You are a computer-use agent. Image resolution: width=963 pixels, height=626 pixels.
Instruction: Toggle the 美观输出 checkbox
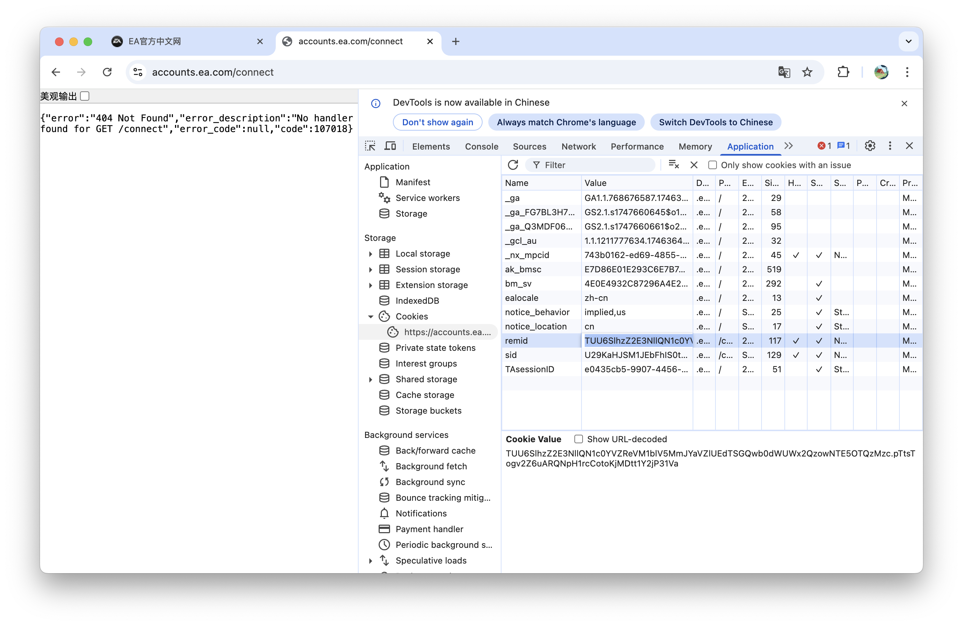pos(85,96)
